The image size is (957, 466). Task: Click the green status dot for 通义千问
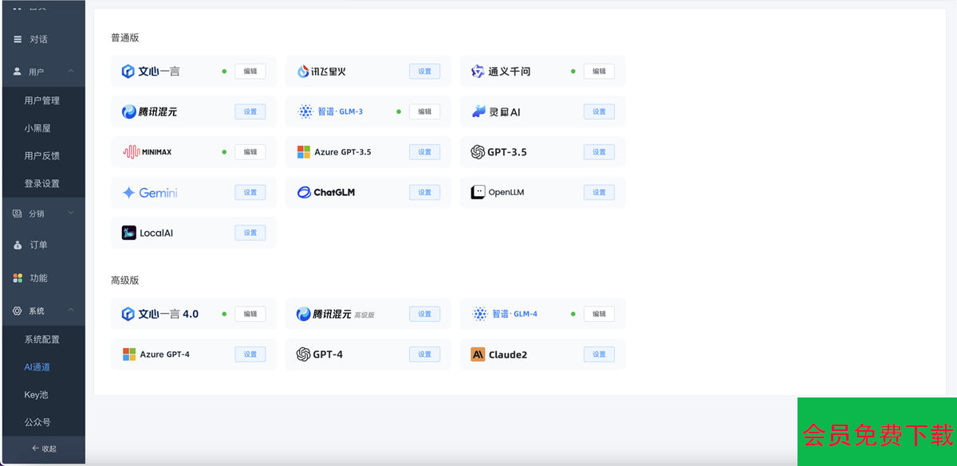point(573,72)
